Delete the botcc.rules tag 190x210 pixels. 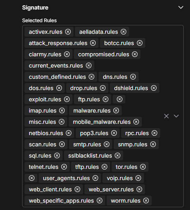(140, 43)
